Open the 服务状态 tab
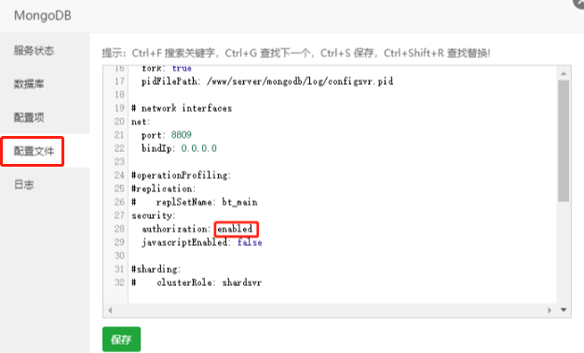 click(34, 50)
